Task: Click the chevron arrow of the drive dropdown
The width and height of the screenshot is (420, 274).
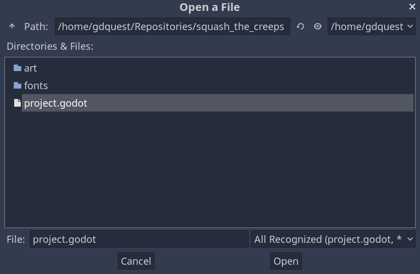Action: (410, 26)
